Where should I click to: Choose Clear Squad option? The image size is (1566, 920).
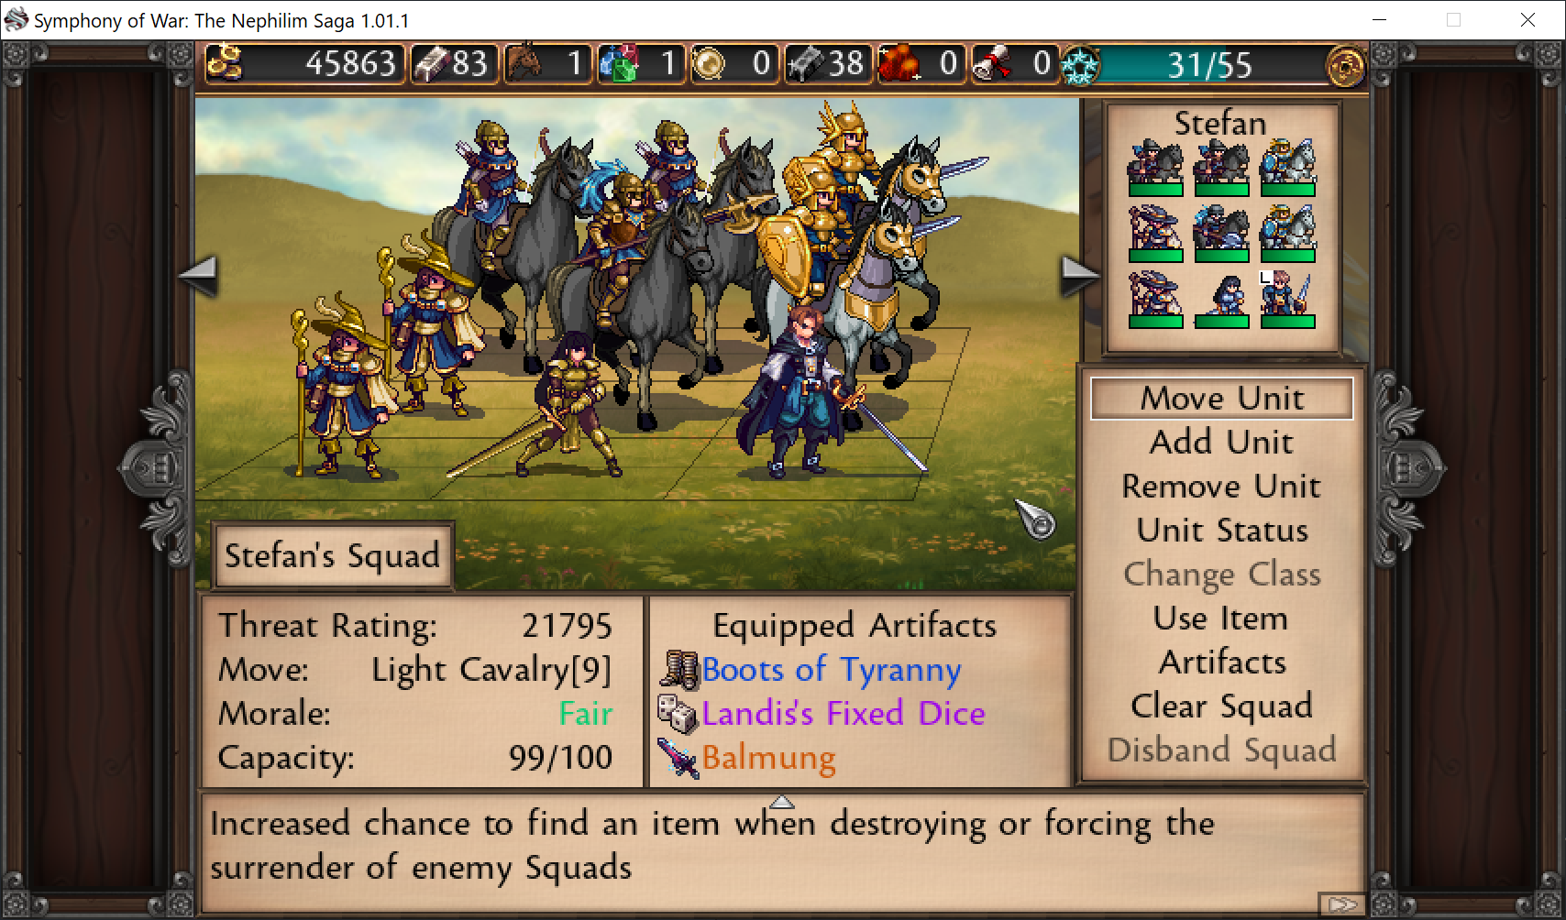click(1222, 706)
